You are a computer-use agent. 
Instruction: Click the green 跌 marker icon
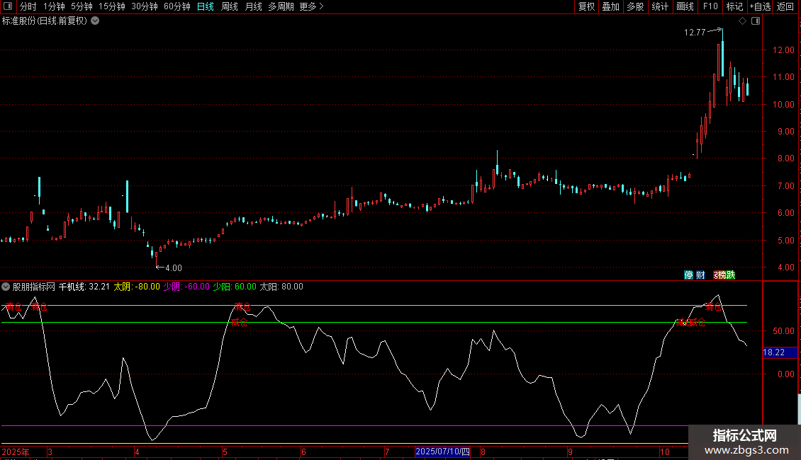pyautogui.click(x=729, y=275)
